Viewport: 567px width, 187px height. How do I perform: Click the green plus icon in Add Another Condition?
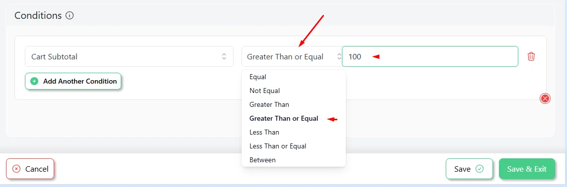(34, 82)
